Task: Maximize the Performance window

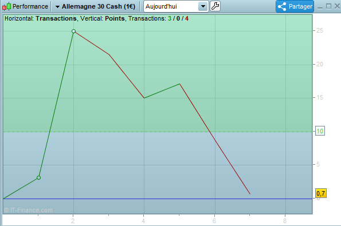Action: point(328,6)
